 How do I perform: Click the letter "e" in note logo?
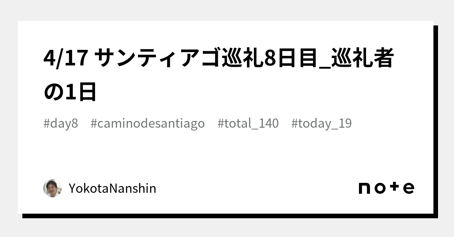tap(409, 188)
